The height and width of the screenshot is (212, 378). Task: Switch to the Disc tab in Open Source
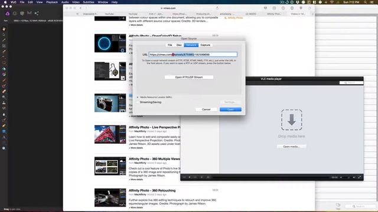click(179, 45)
